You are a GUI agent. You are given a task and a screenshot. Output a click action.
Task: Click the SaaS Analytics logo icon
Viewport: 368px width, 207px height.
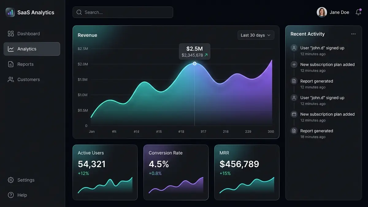point(10,12)
